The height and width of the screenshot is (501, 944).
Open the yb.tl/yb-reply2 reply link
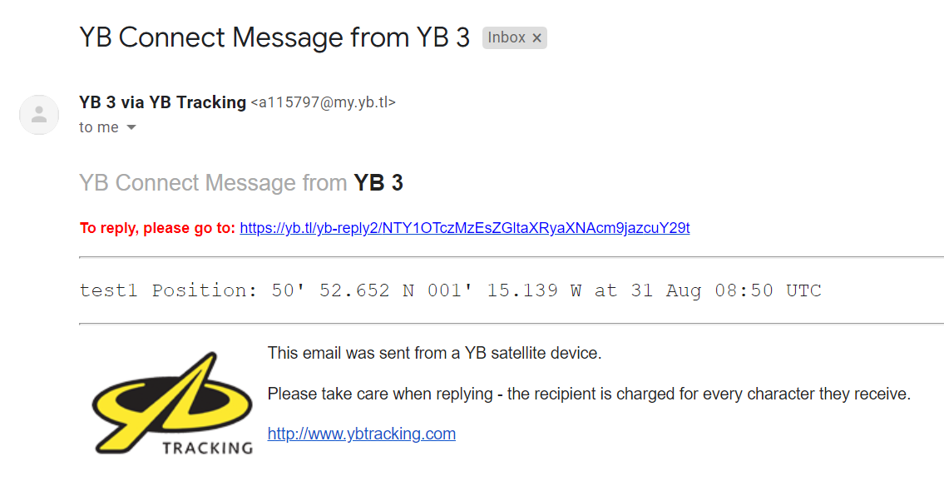[x=465, y=228]
